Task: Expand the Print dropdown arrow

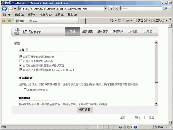Action: 132,21
